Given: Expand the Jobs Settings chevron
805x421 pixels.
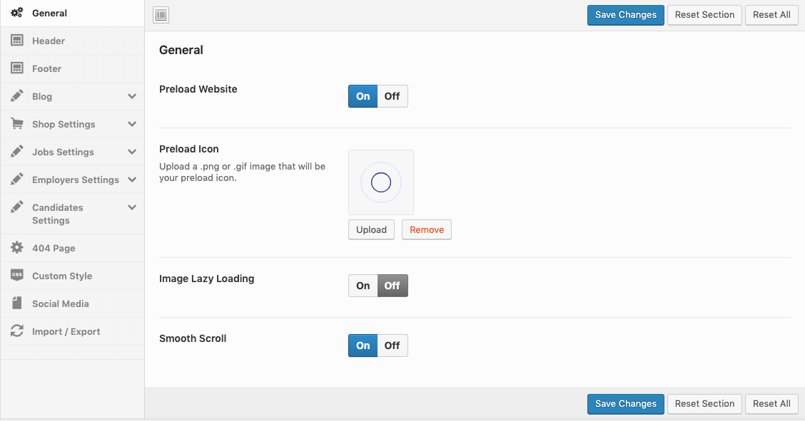Looking at the screenshot, I should tap(132, 152).
